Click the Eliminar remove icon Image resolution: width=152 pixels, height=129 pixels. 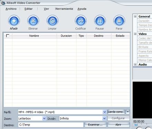33,21
